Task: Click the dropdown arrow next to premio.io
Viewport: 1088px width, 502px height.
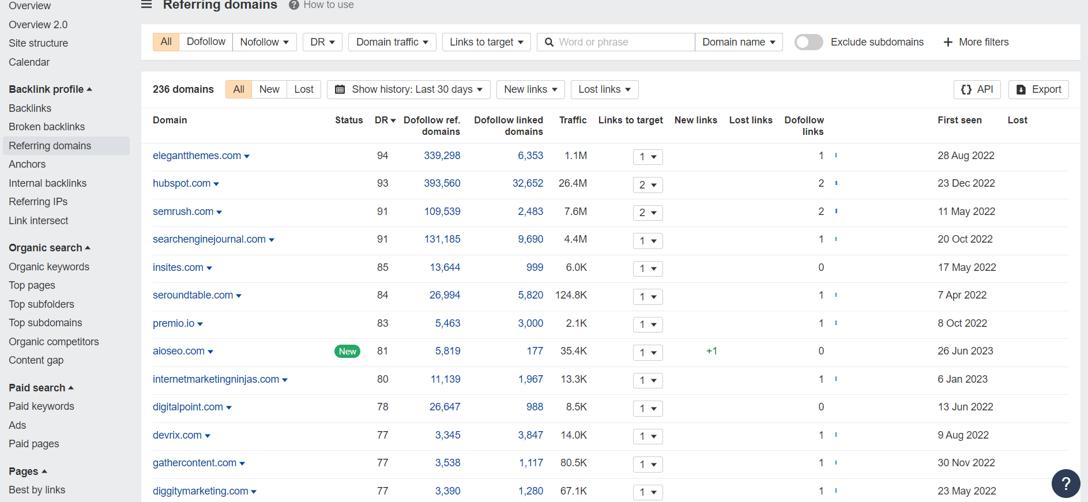Action: [200, 324]
